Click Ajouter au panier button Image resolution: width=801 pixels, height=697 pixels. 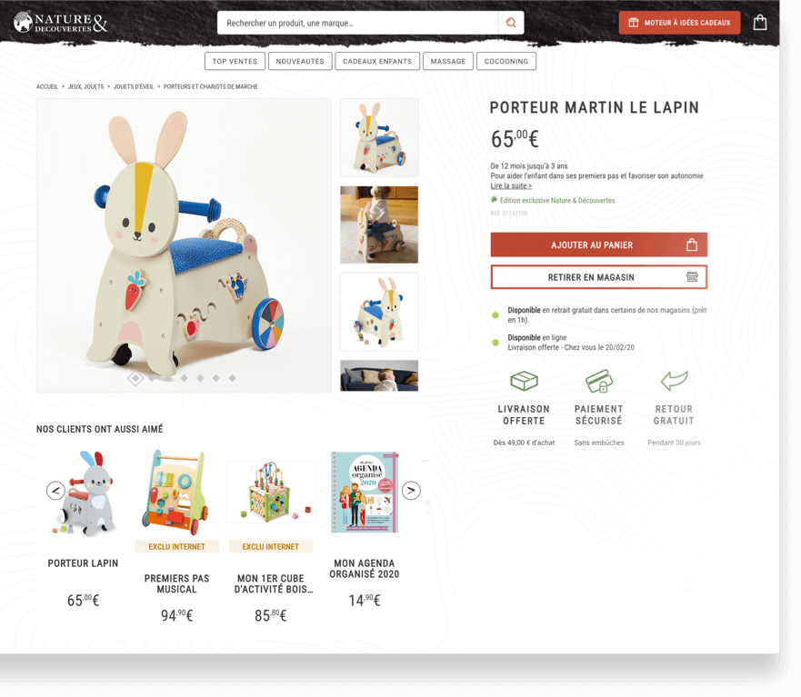pyautogui.click(x=599, y=245)
